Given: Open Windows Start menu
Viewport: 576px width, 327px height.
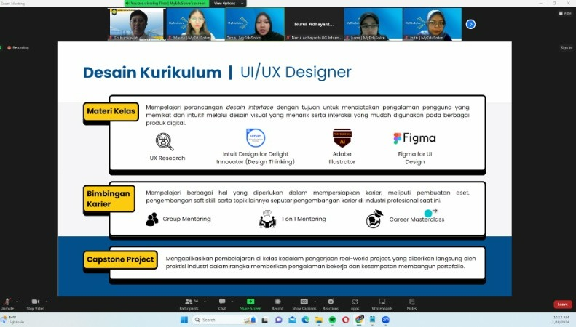Looking at the screenshot, I should click(x=184, y=320).
